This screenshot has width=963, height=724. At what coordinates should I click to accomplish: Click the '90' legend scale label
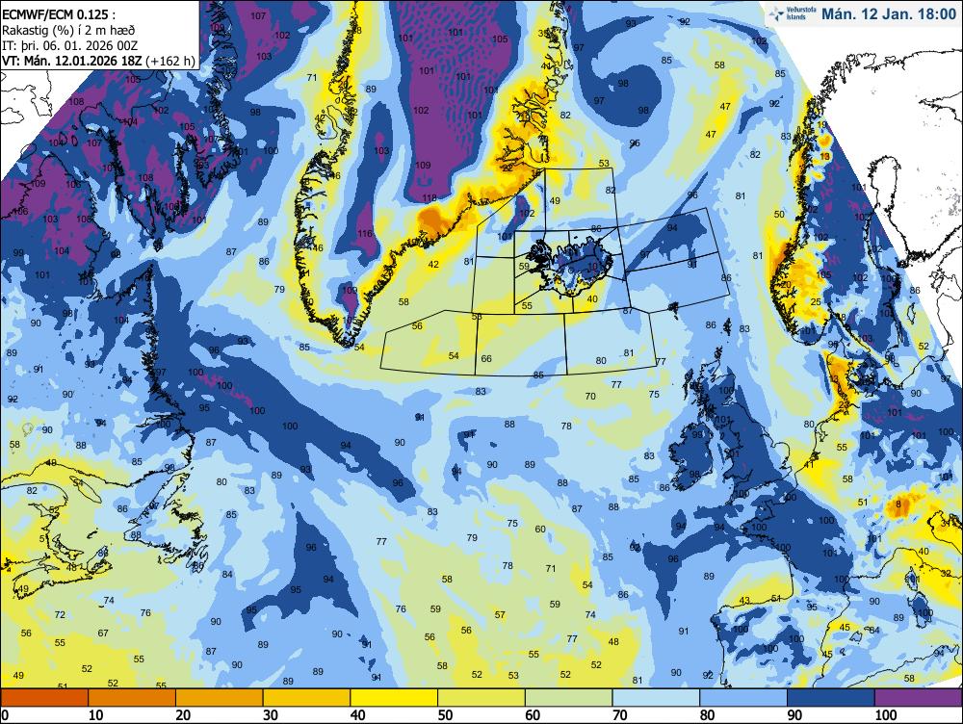pyautogui.click(x=794, y=714)
